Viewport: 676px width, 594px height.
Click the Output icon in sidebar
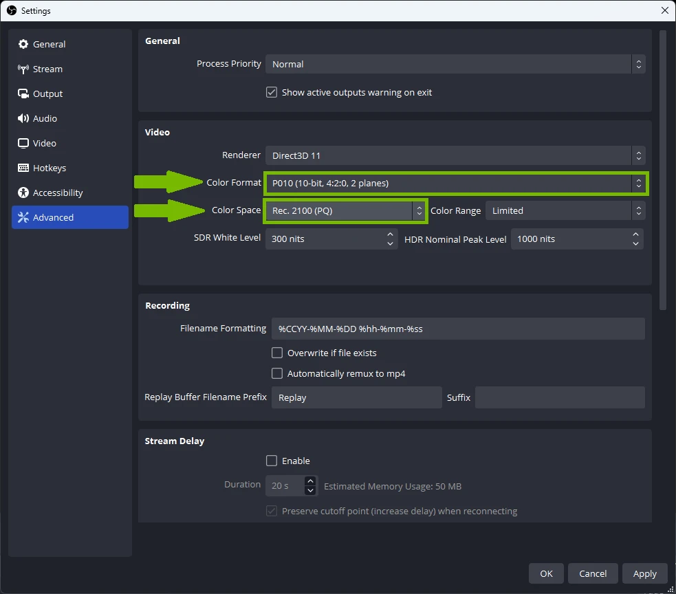click(x=23, y=93)
